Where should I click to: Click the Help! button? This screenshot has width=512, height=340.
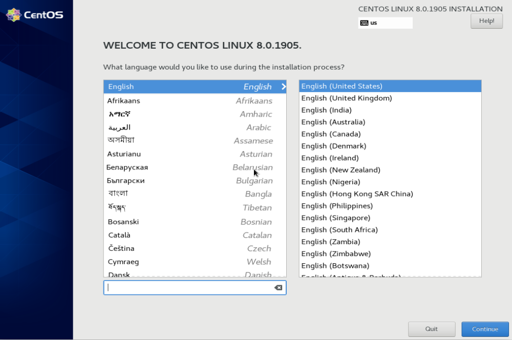tap(486, 20)
